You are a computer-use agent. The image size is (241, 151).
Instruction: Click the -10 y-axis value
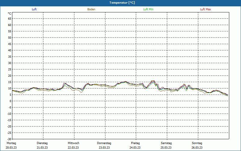(x=9, y=114)
